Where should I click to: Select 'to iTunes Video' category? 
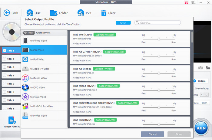pyautogui.click(x=44, y=78)
